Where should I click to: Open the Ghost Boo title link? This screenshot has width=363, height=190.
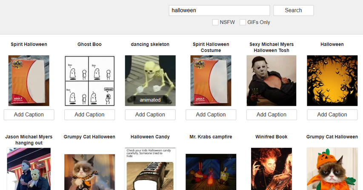coord(90,44)
